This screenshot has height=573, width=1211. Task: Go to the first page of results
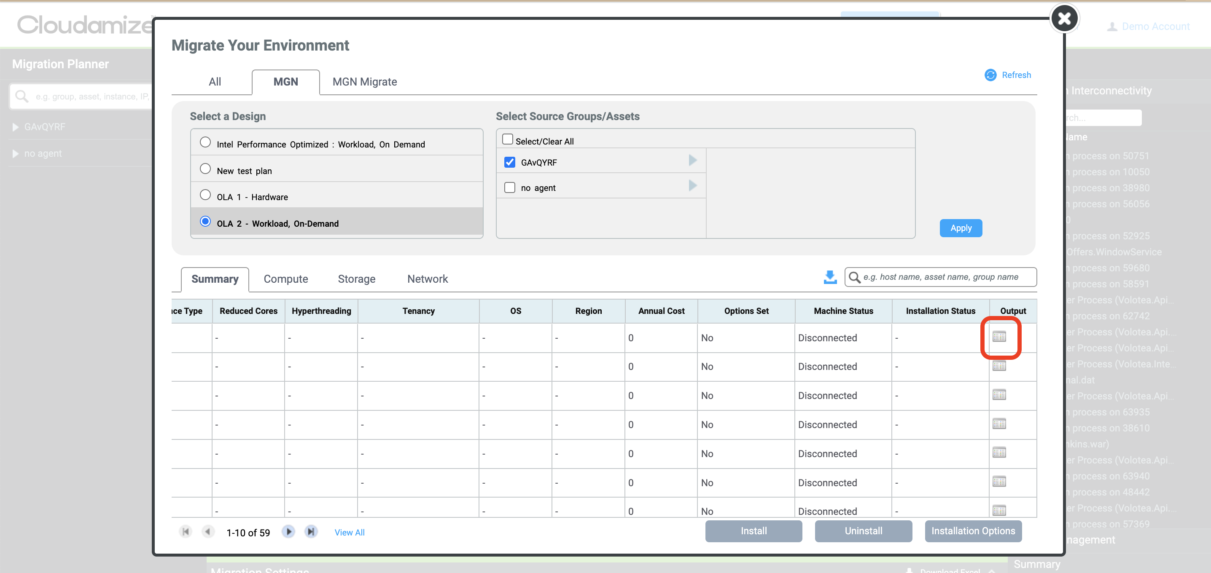(x=186, y=532)
